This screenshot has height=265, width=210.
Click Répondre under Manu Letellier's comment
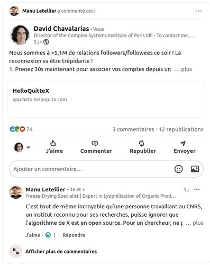(74, 235)
